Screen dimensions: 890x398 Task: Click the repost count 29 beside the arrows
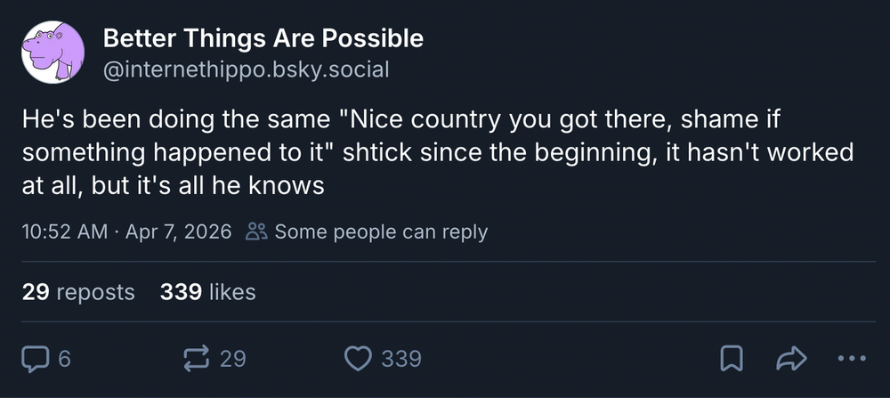[x=232, y=359]
